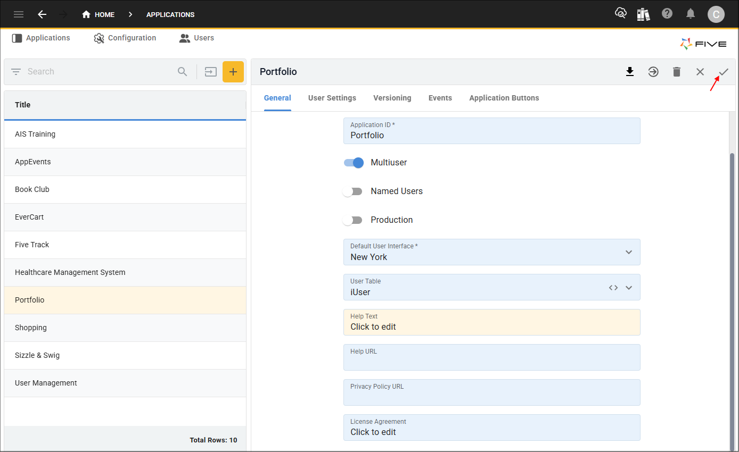Switch to the Versioning tab
This screenshot has width=739, height=452.
392,98
